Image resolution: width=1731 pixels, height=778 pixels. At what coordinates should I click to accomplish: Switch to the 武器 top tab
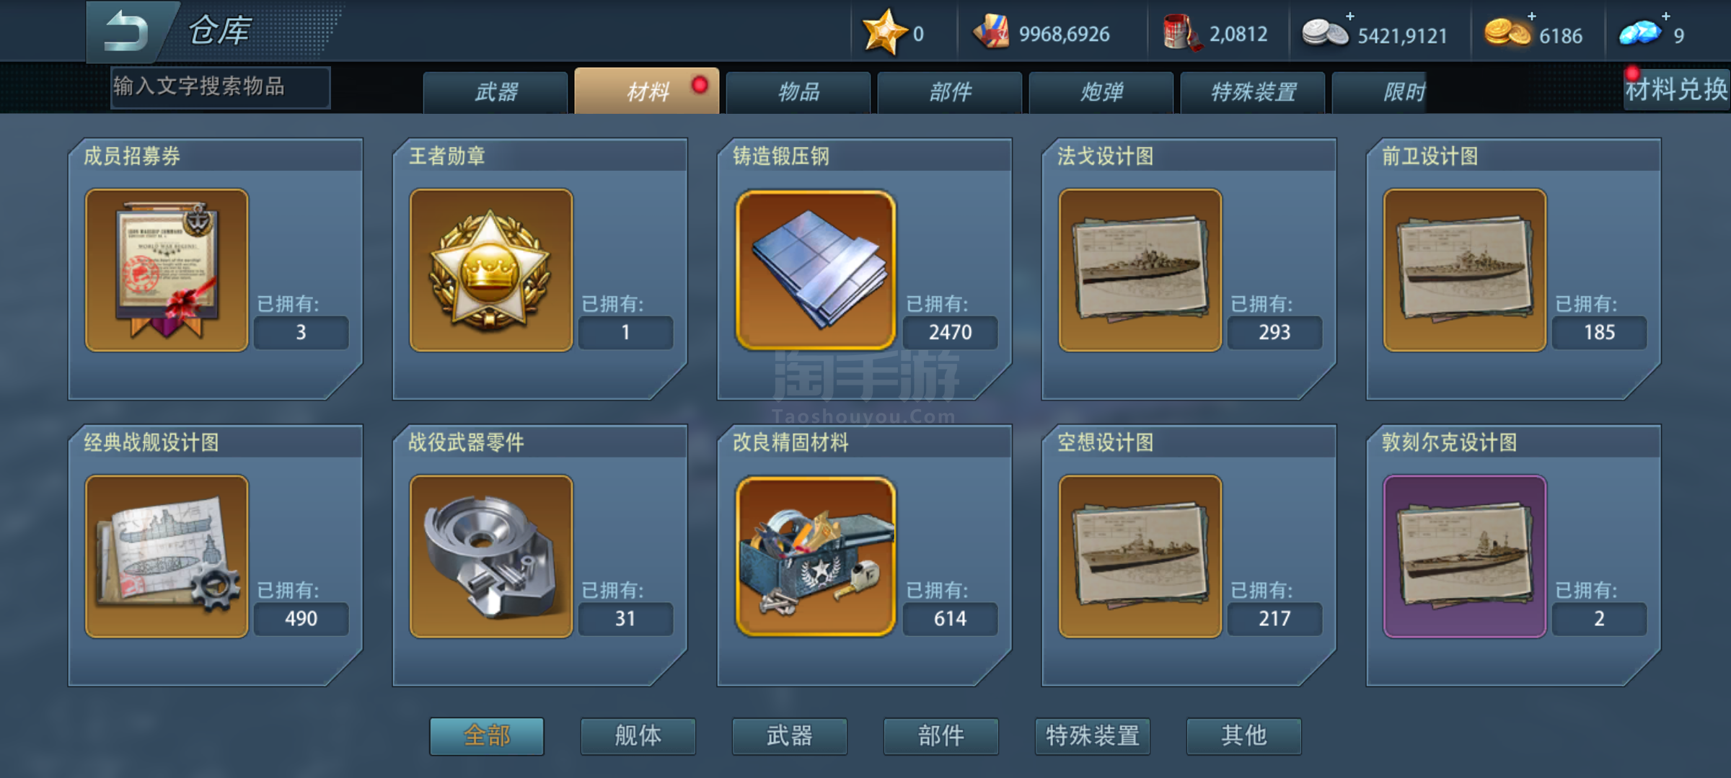pos(495,92)
